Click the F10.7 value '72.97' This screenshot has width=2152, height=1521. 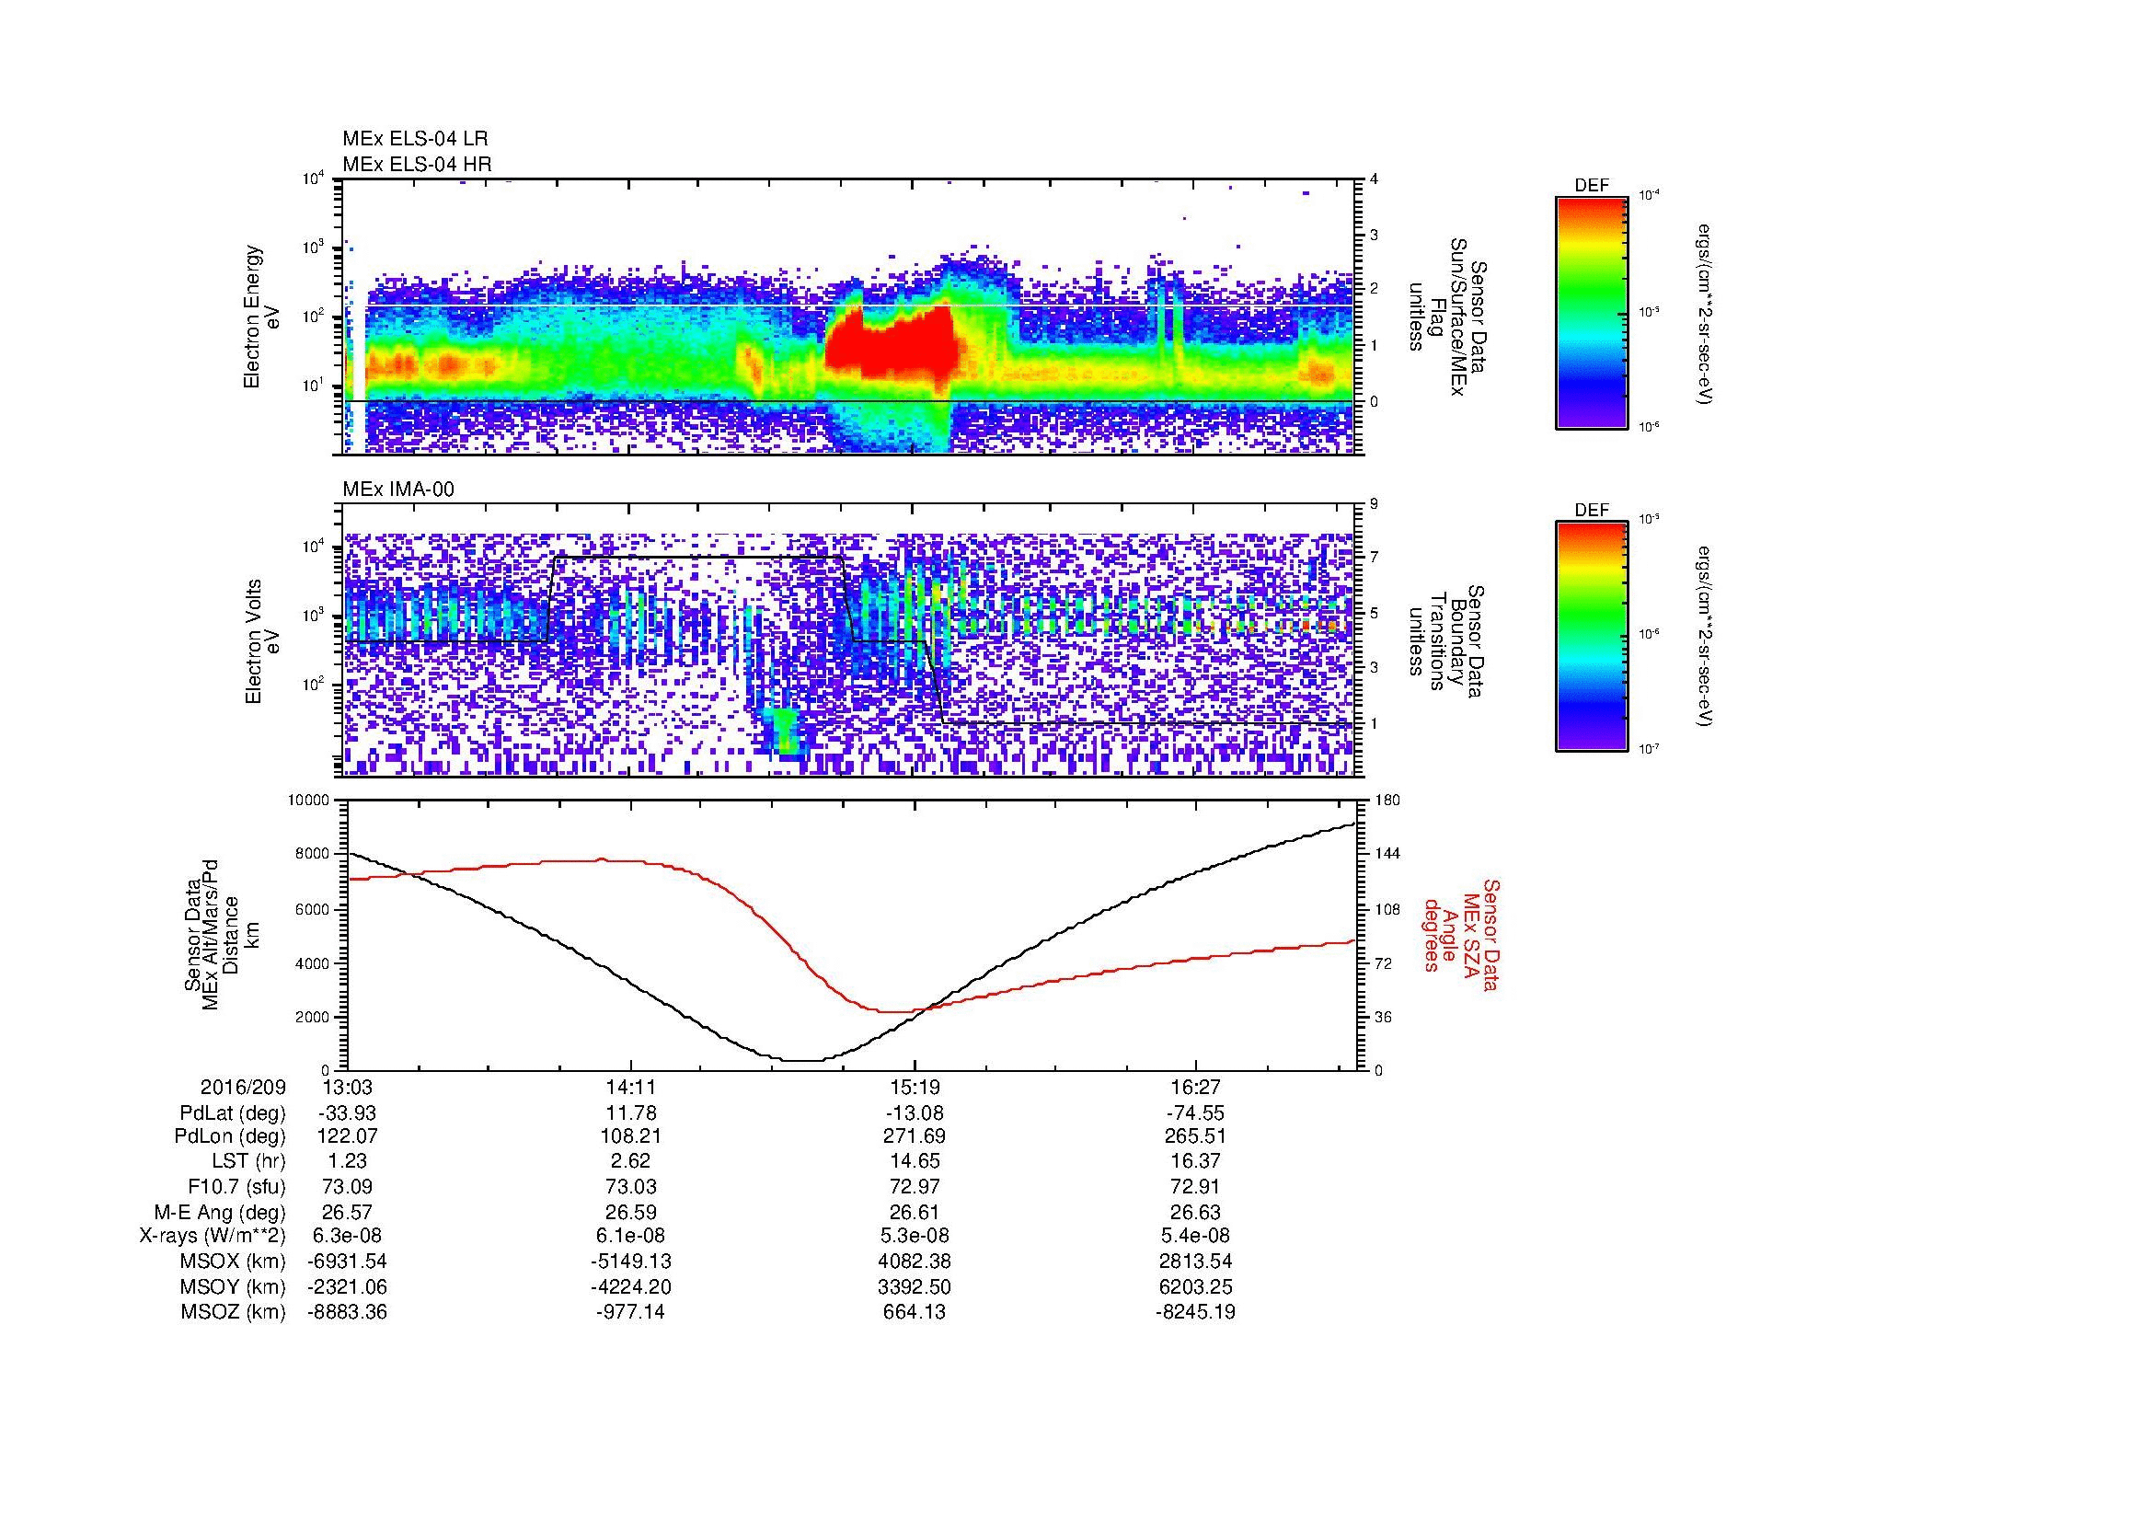pyautogui.click(x=914, y=1186)
